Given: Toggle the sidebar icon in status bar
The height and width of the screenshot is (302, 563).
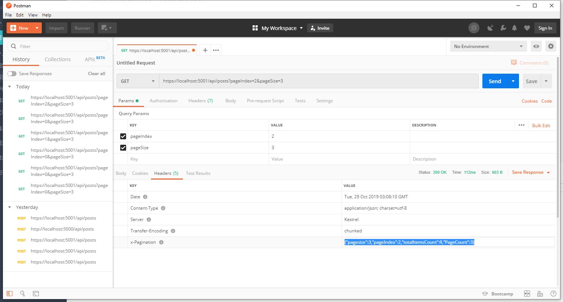Looking at the screenshot, I should click(10, 294).
